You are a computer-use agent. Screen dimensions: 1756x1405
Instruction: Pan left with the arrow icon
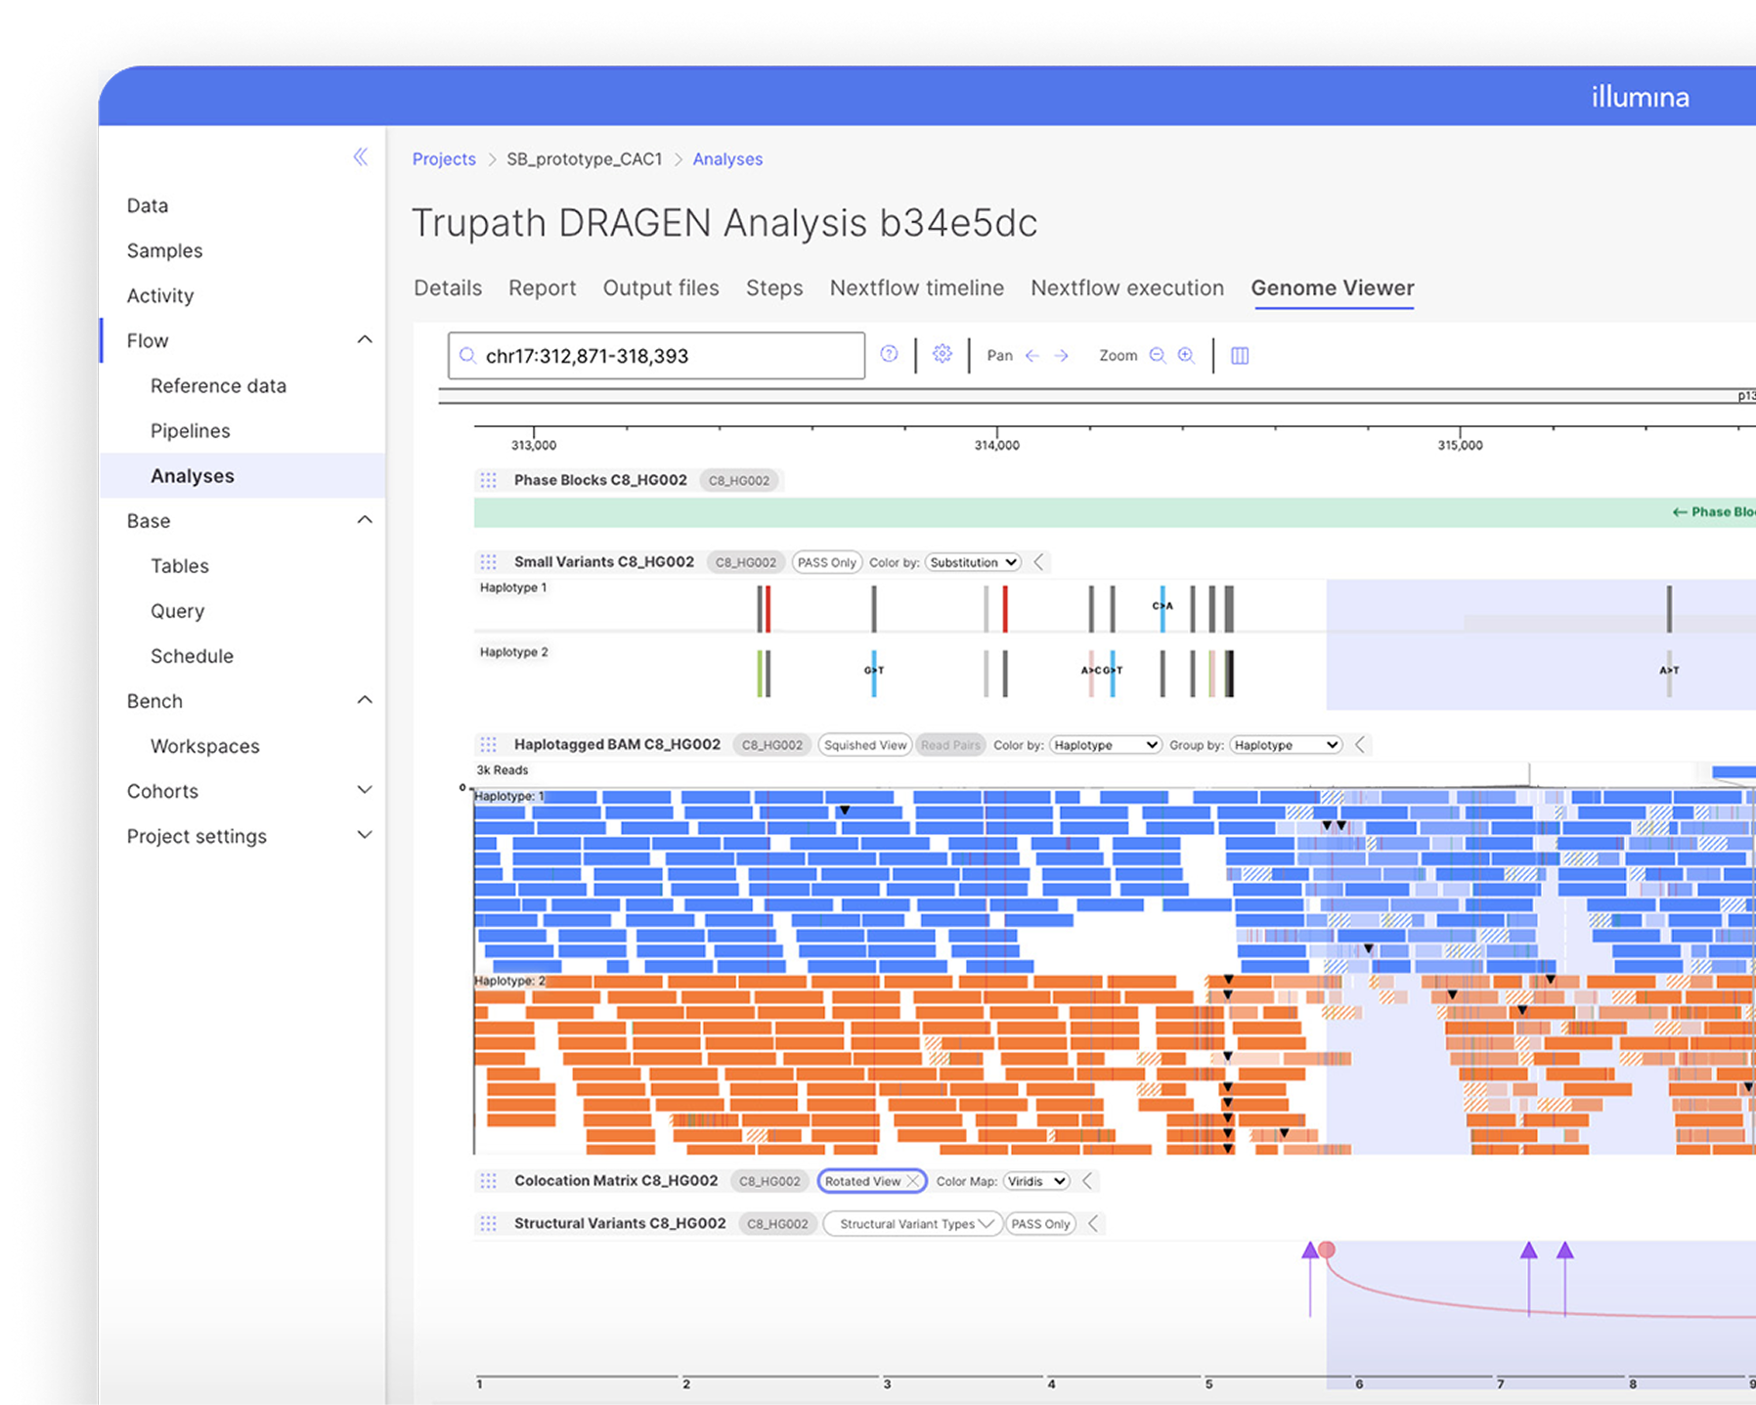pos(1032,356)
